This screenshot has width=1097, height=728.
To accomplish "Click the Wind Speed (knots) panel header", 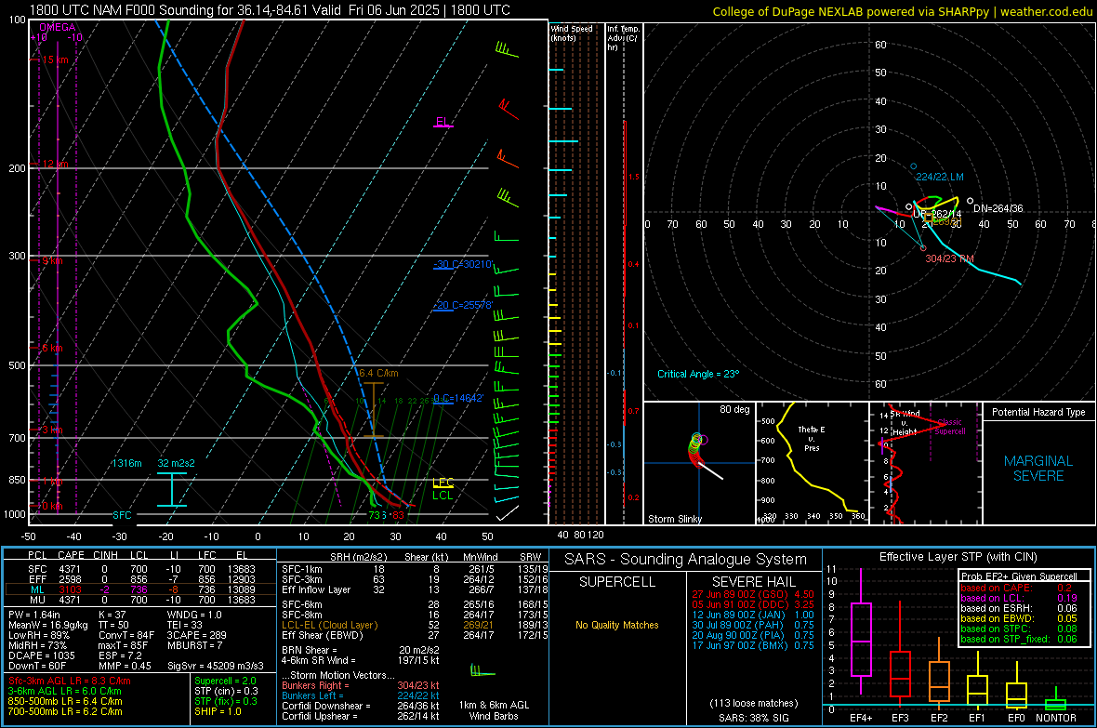I will (572, 33).
